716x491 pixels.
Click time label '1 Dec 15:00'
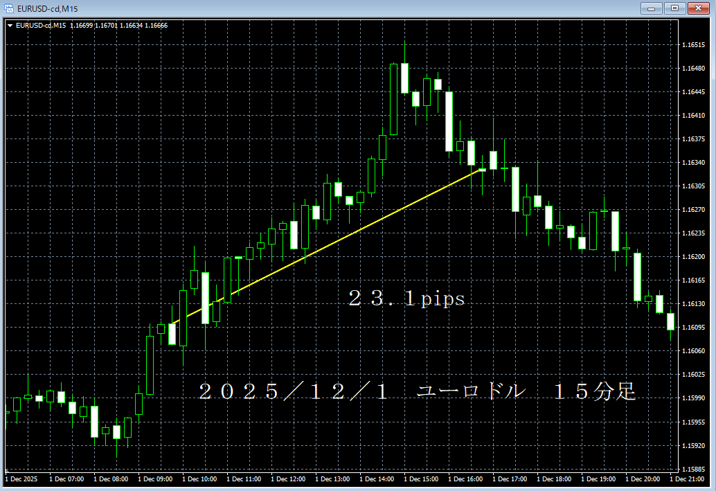[x=421, y=479]
